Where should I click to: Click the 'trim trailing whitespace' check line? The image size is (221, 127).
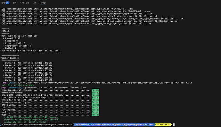(46, 90)
